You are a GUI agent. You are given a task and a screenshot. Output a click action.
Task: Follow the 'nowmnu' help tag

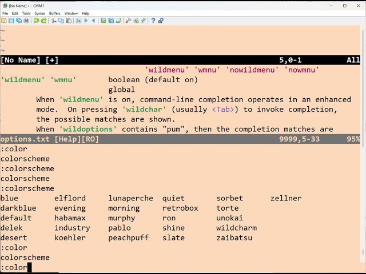coord(301,70)
